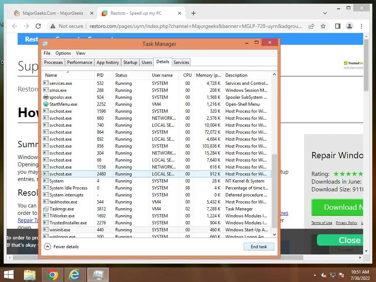Click the green Close button on cookie banner
This screenshot has height=282, width=376.
(x=340, y=240)
